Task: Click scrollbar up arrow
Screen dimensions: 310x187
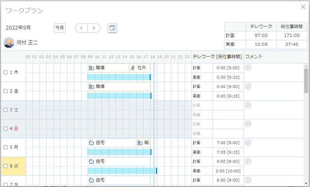Action: tap(306, 66)
